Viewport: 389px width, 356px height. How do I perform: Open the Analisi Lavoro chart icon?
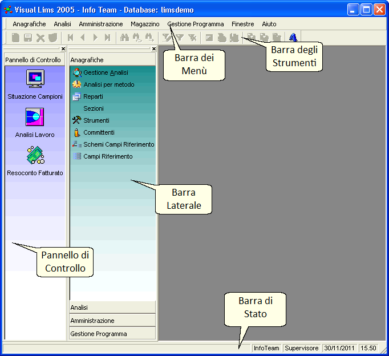pos(35,117)
